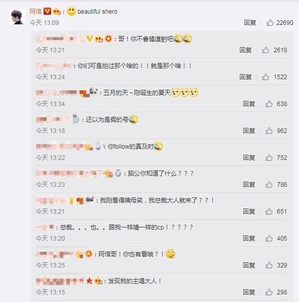The height and width of the screenshot is (302, 299).
Task: Click the orange V verified badge beside 阿信
Action: point(47,11)
